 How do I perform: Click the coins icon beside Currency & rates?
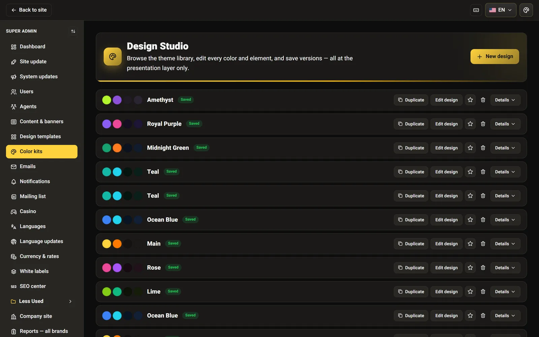click(x=13, y=256)
